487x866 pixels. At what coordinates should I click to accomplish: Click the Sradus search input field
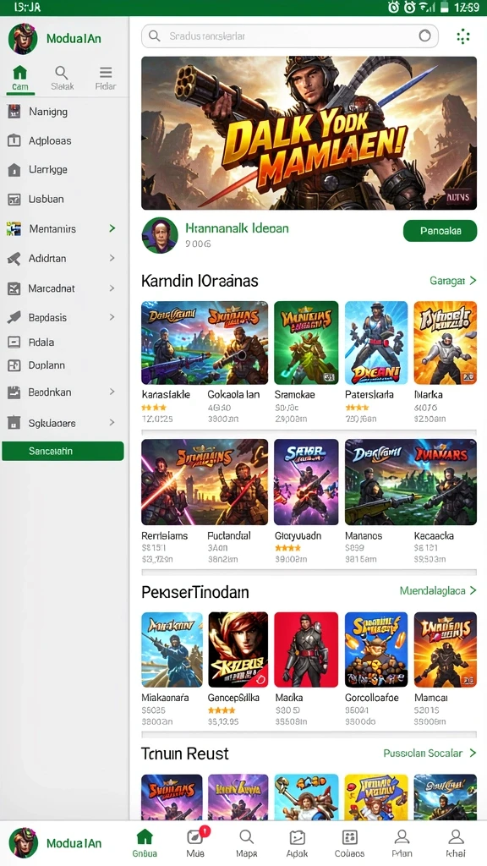coord(290,36)
